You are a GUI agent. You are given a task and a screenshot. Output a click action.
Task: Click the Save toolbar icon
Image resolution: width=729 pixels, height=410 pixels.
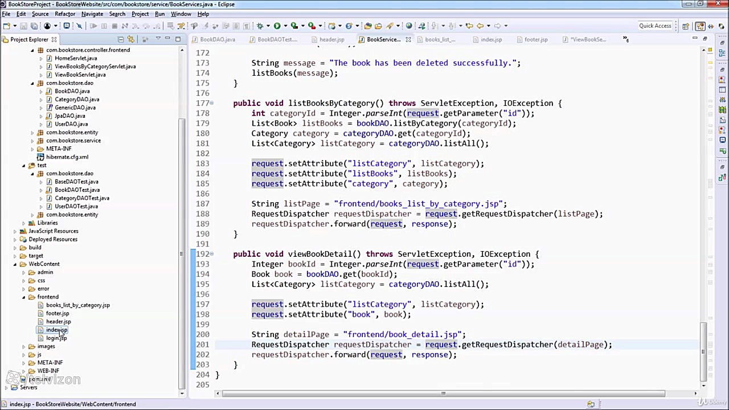coord(23,26)
